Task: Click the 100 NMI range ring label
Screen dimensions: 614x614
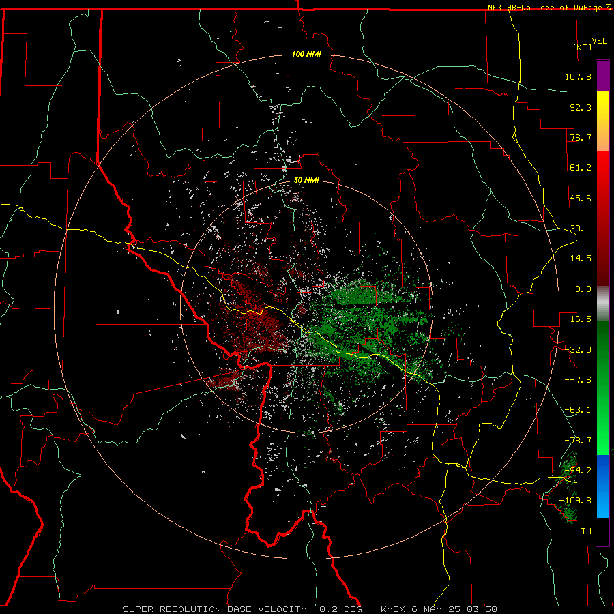Action: (x=306, y=54)
